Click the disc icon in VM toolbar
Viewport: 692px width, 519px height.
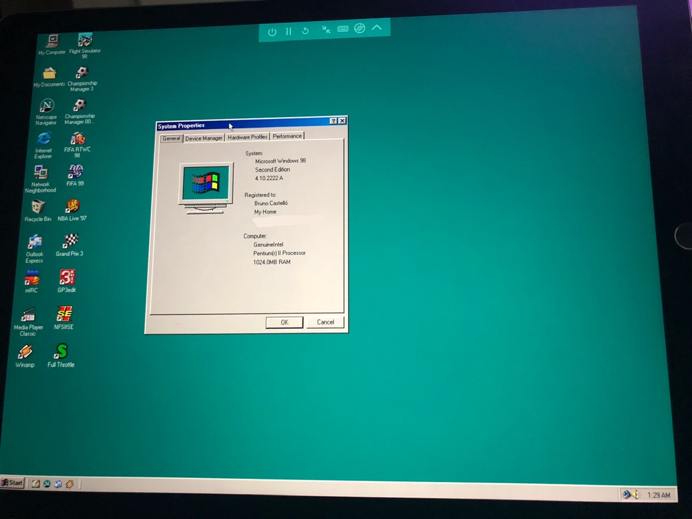pyautogui.click(x=360, y=28)
